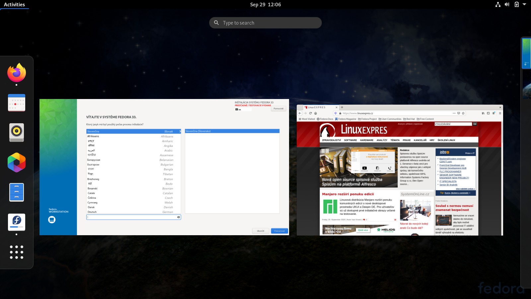Select Čeština language row in installer
531x299 pixels.
pyautogui.click(x=133, y=198)
